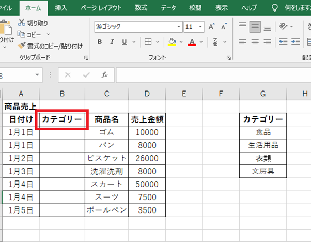The width and height of the screenshot is (311, 242).
Task: Increase font size with large A icon
Action: tap(211, 26)
